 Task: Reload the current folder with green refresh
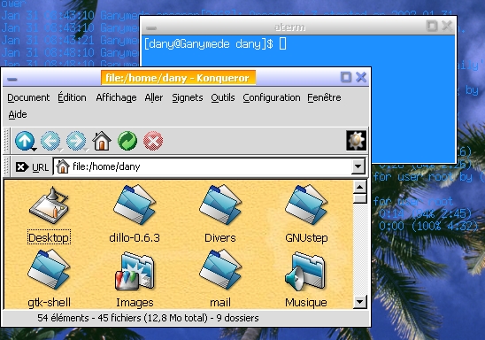pos(127,141)
